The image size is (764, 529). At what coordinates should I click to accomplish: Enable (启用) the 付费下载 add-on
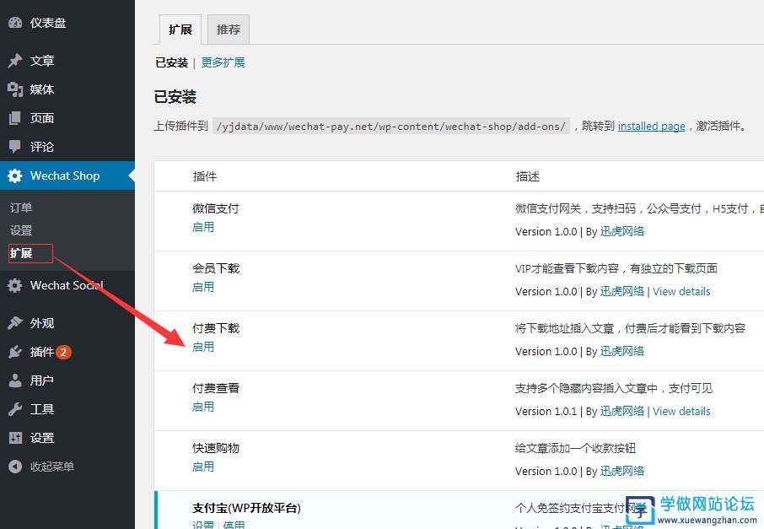203,347
